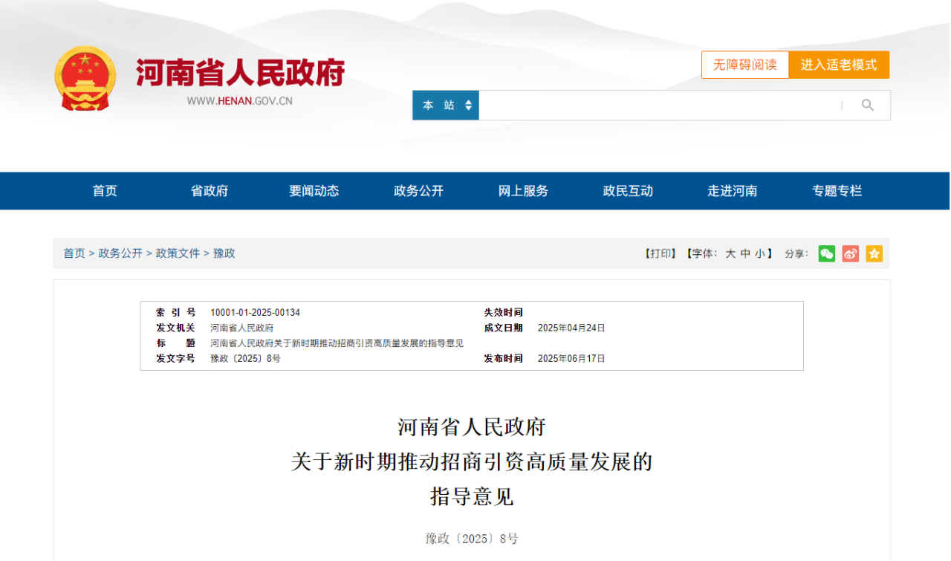Set font size to 小 (small)
This screenshot has width=951, height=561.
coord(759,253)
